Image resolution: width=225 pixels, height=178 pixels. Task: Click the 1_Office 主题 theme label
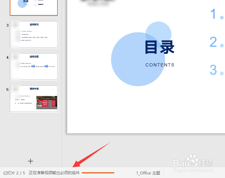coord(148,173)
